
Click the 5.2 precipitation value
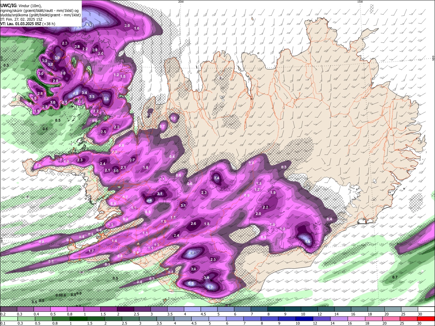pos(210,287)
